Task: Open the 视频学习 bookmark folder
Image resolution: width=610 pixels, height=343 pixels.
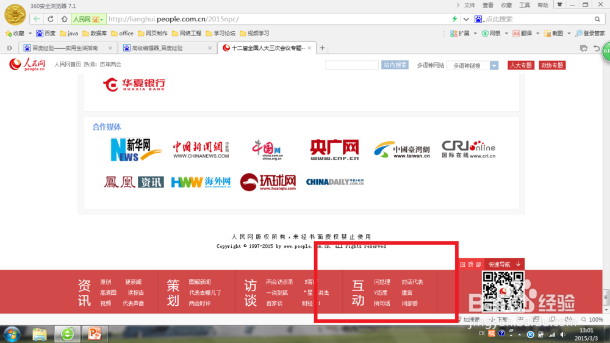Action: click(x=254, y=34)
